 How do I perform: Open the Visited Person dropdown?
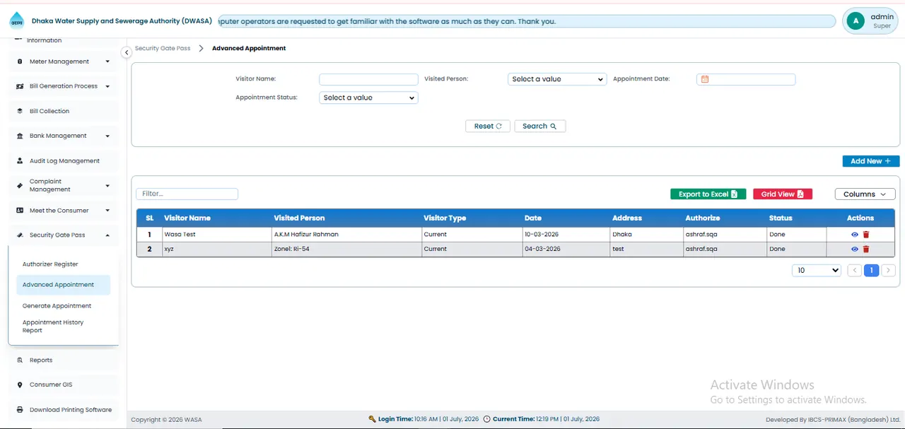coord(557,79)
